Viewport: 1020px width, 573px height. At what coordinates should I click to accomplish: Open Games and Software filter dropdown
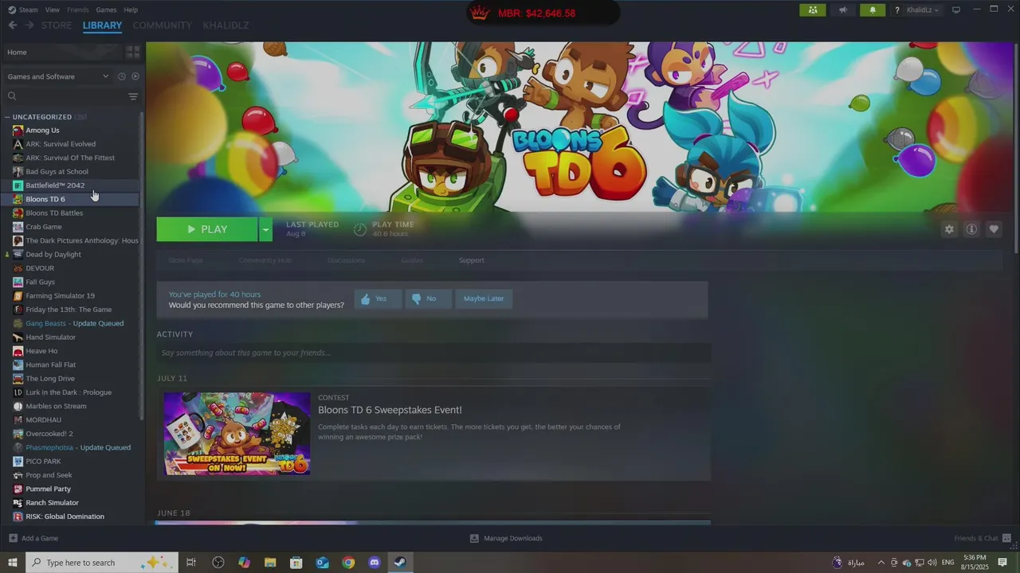(x=57, y=76)
